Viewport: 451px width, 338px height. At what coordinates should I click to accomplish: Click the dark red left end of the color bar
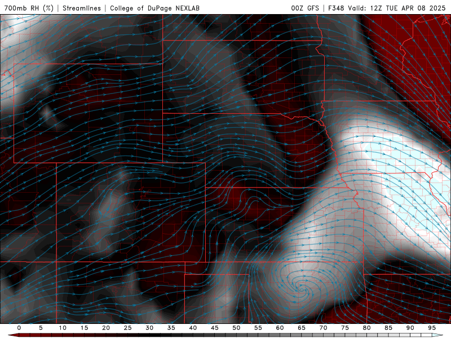click(14, 335)
